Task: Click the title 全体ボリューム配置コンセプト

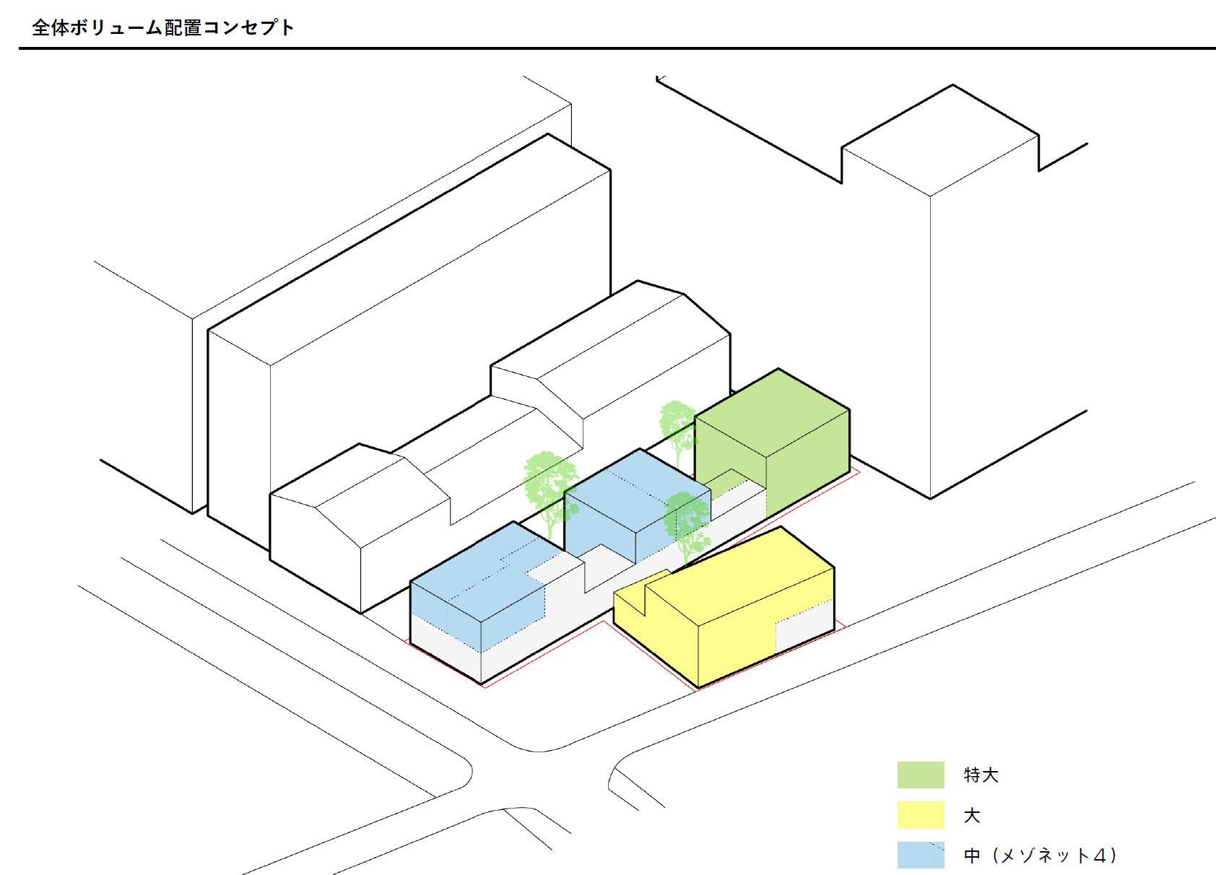Action: pyautogui.click(x=163, y=27)
